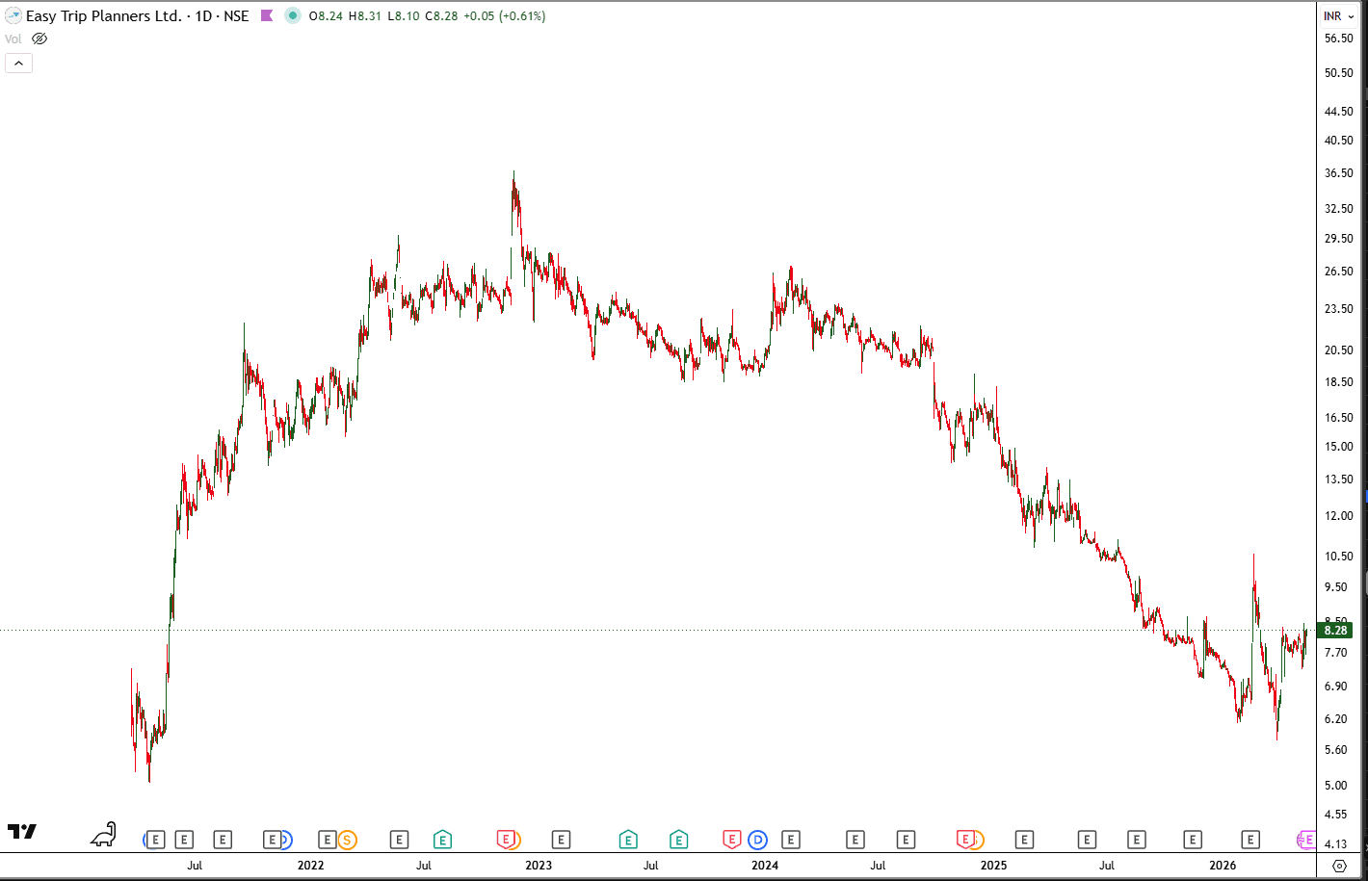Open the first E earnings marker on timeline
Viewport: 1368px width, 881px height.
155,840
